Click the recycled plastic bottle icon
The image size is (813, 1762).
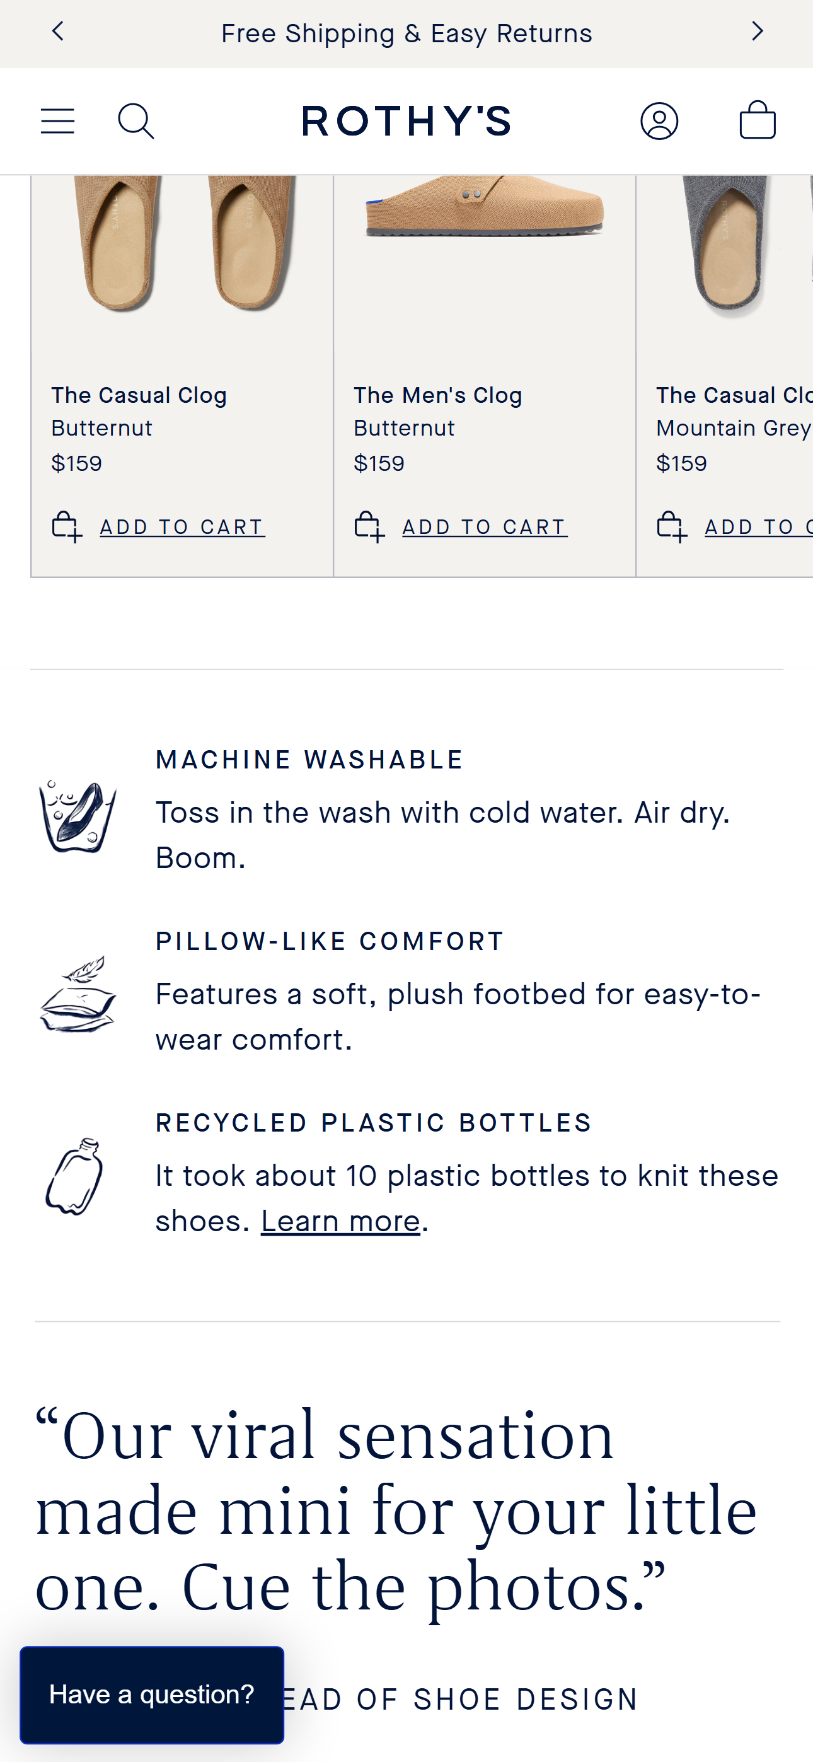tap(74, 1176)
